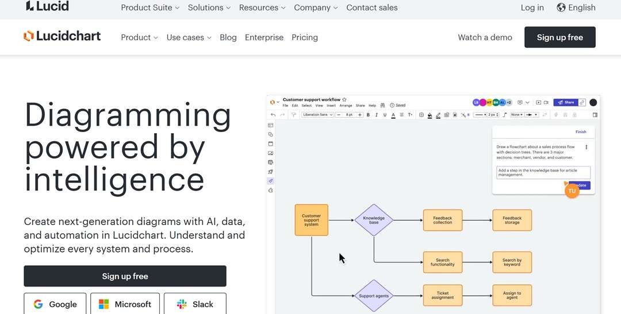This screenshot has width=621, height=314.
Task: Click the video camera icon
Action: [x=546, y=102]
